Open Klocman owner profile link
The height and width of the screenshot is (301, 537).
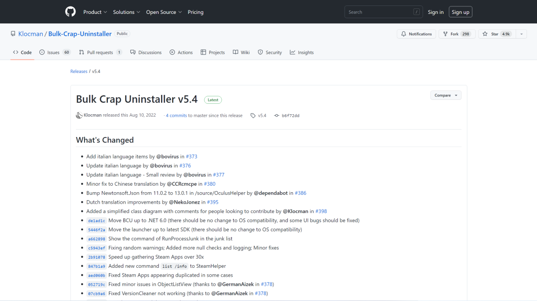[30, 34]
